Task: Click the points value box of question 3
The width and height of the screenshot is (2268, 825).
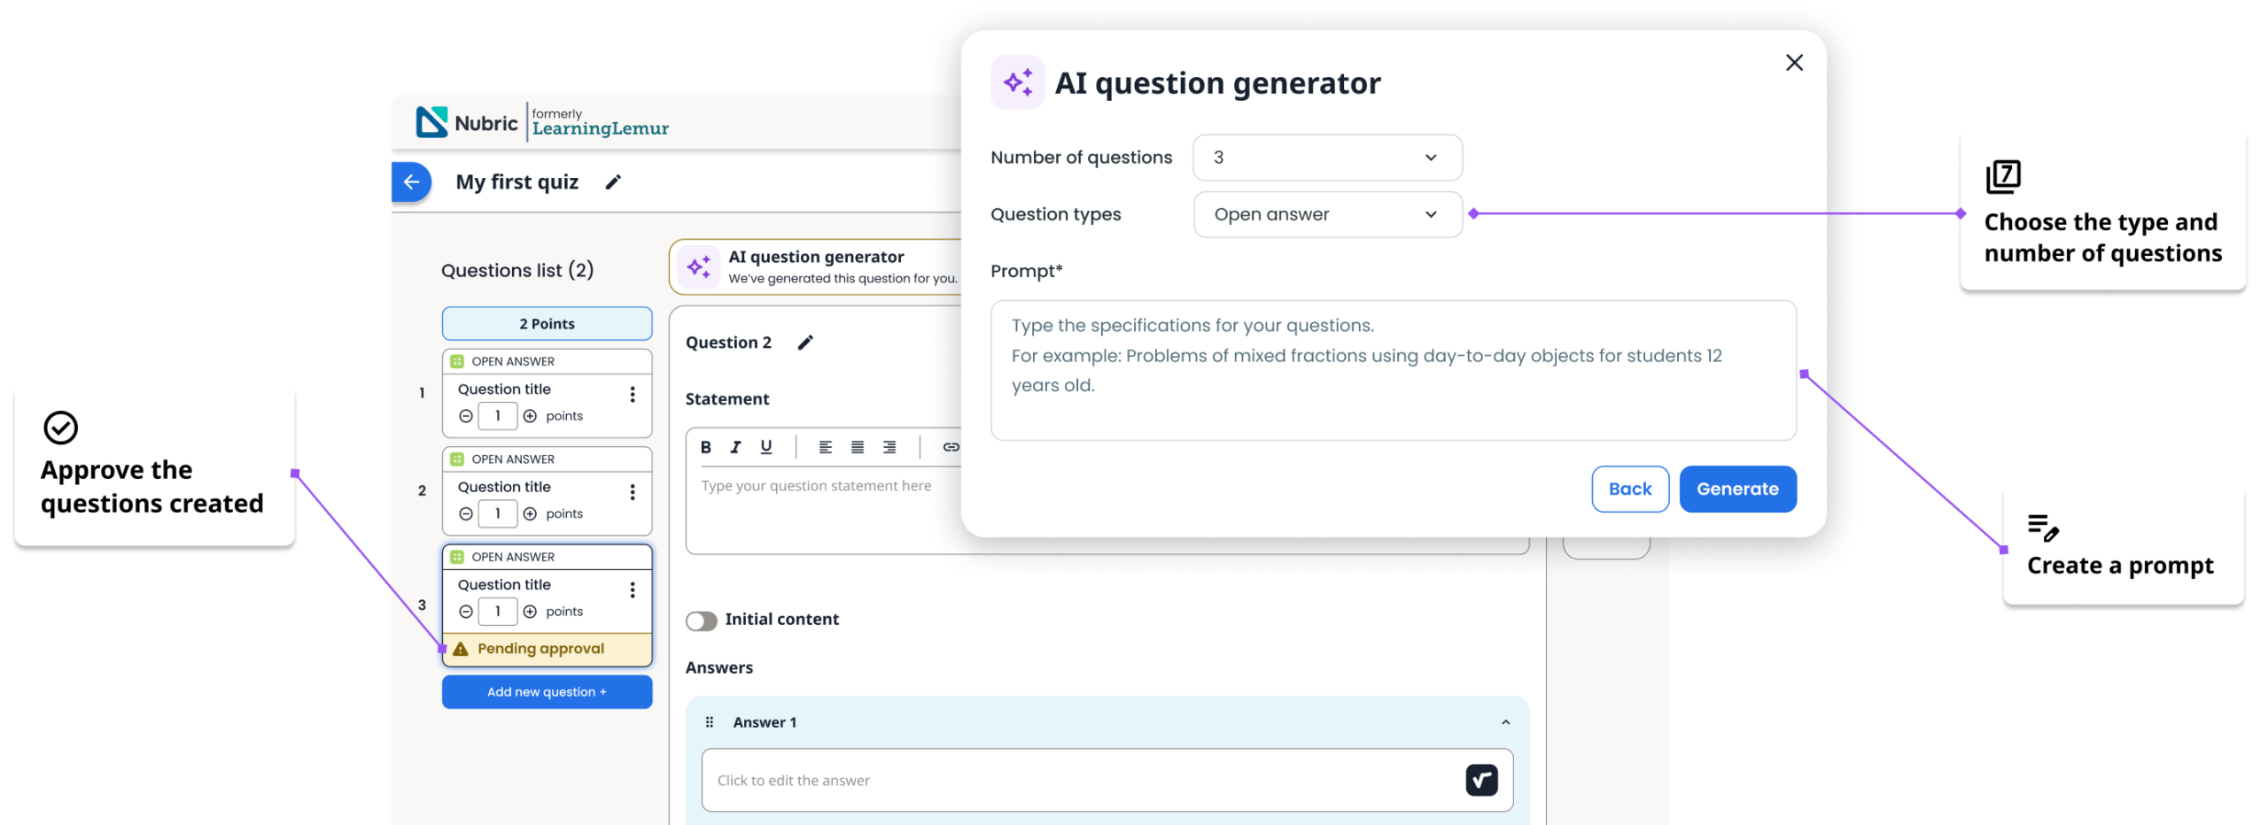Action: pyautogui.click(x=497, y=610)
